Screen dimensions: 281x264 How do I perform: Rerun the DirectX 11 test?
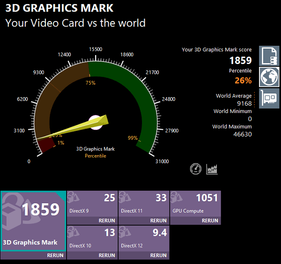pos(158,221)
